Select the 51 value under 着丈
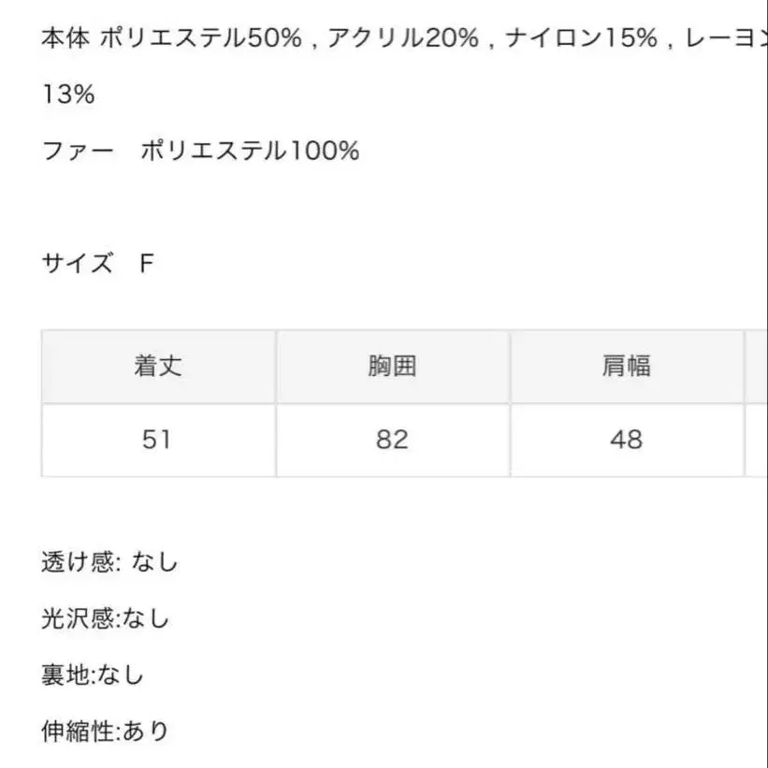 coord(158,440)
